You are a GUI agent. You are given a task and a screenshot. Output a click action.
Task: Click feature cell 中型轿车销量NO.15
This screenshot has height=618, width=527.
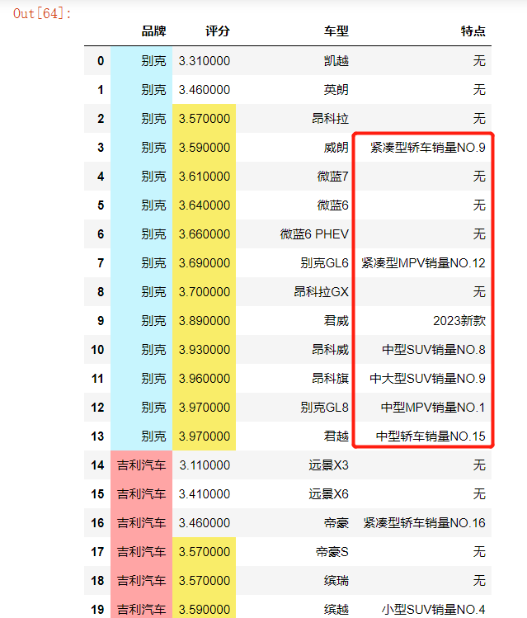(x=431, y=436)
